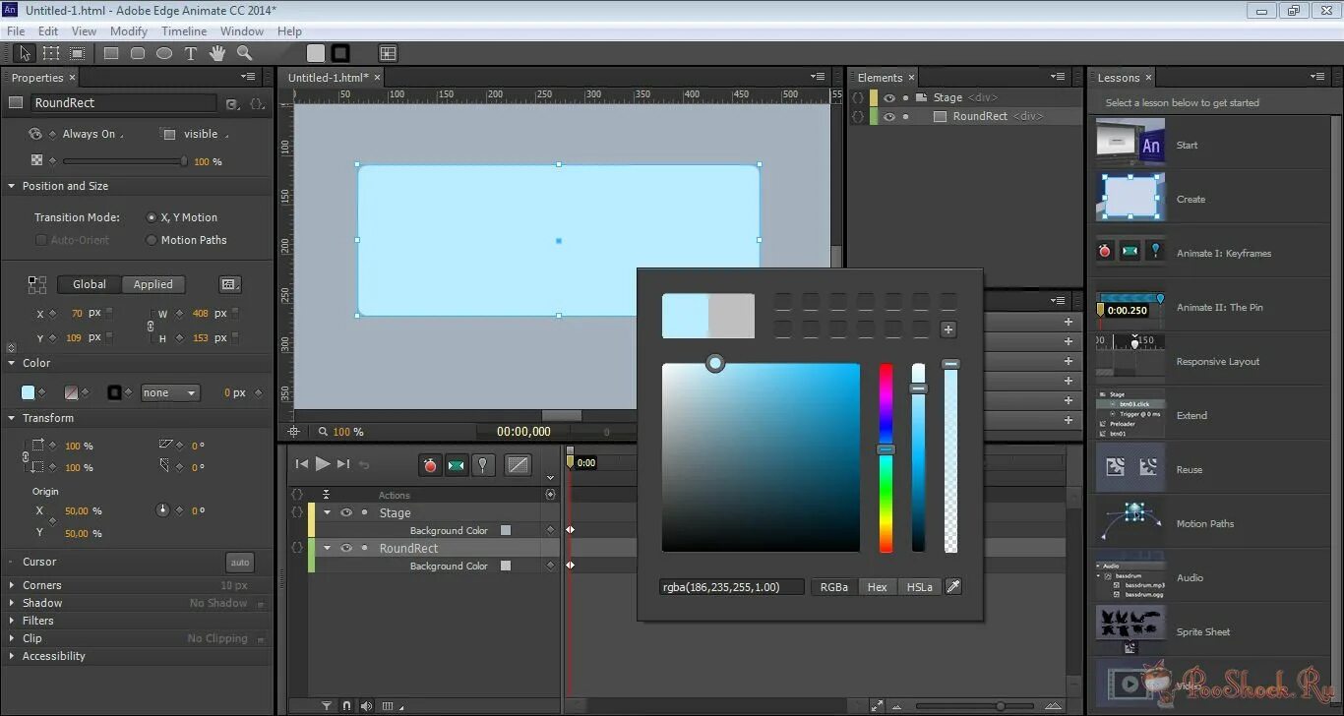The width and height of the screenshot is (1344, 716).
Task: Toggle the Pin button in timeline
Action: 483,465
